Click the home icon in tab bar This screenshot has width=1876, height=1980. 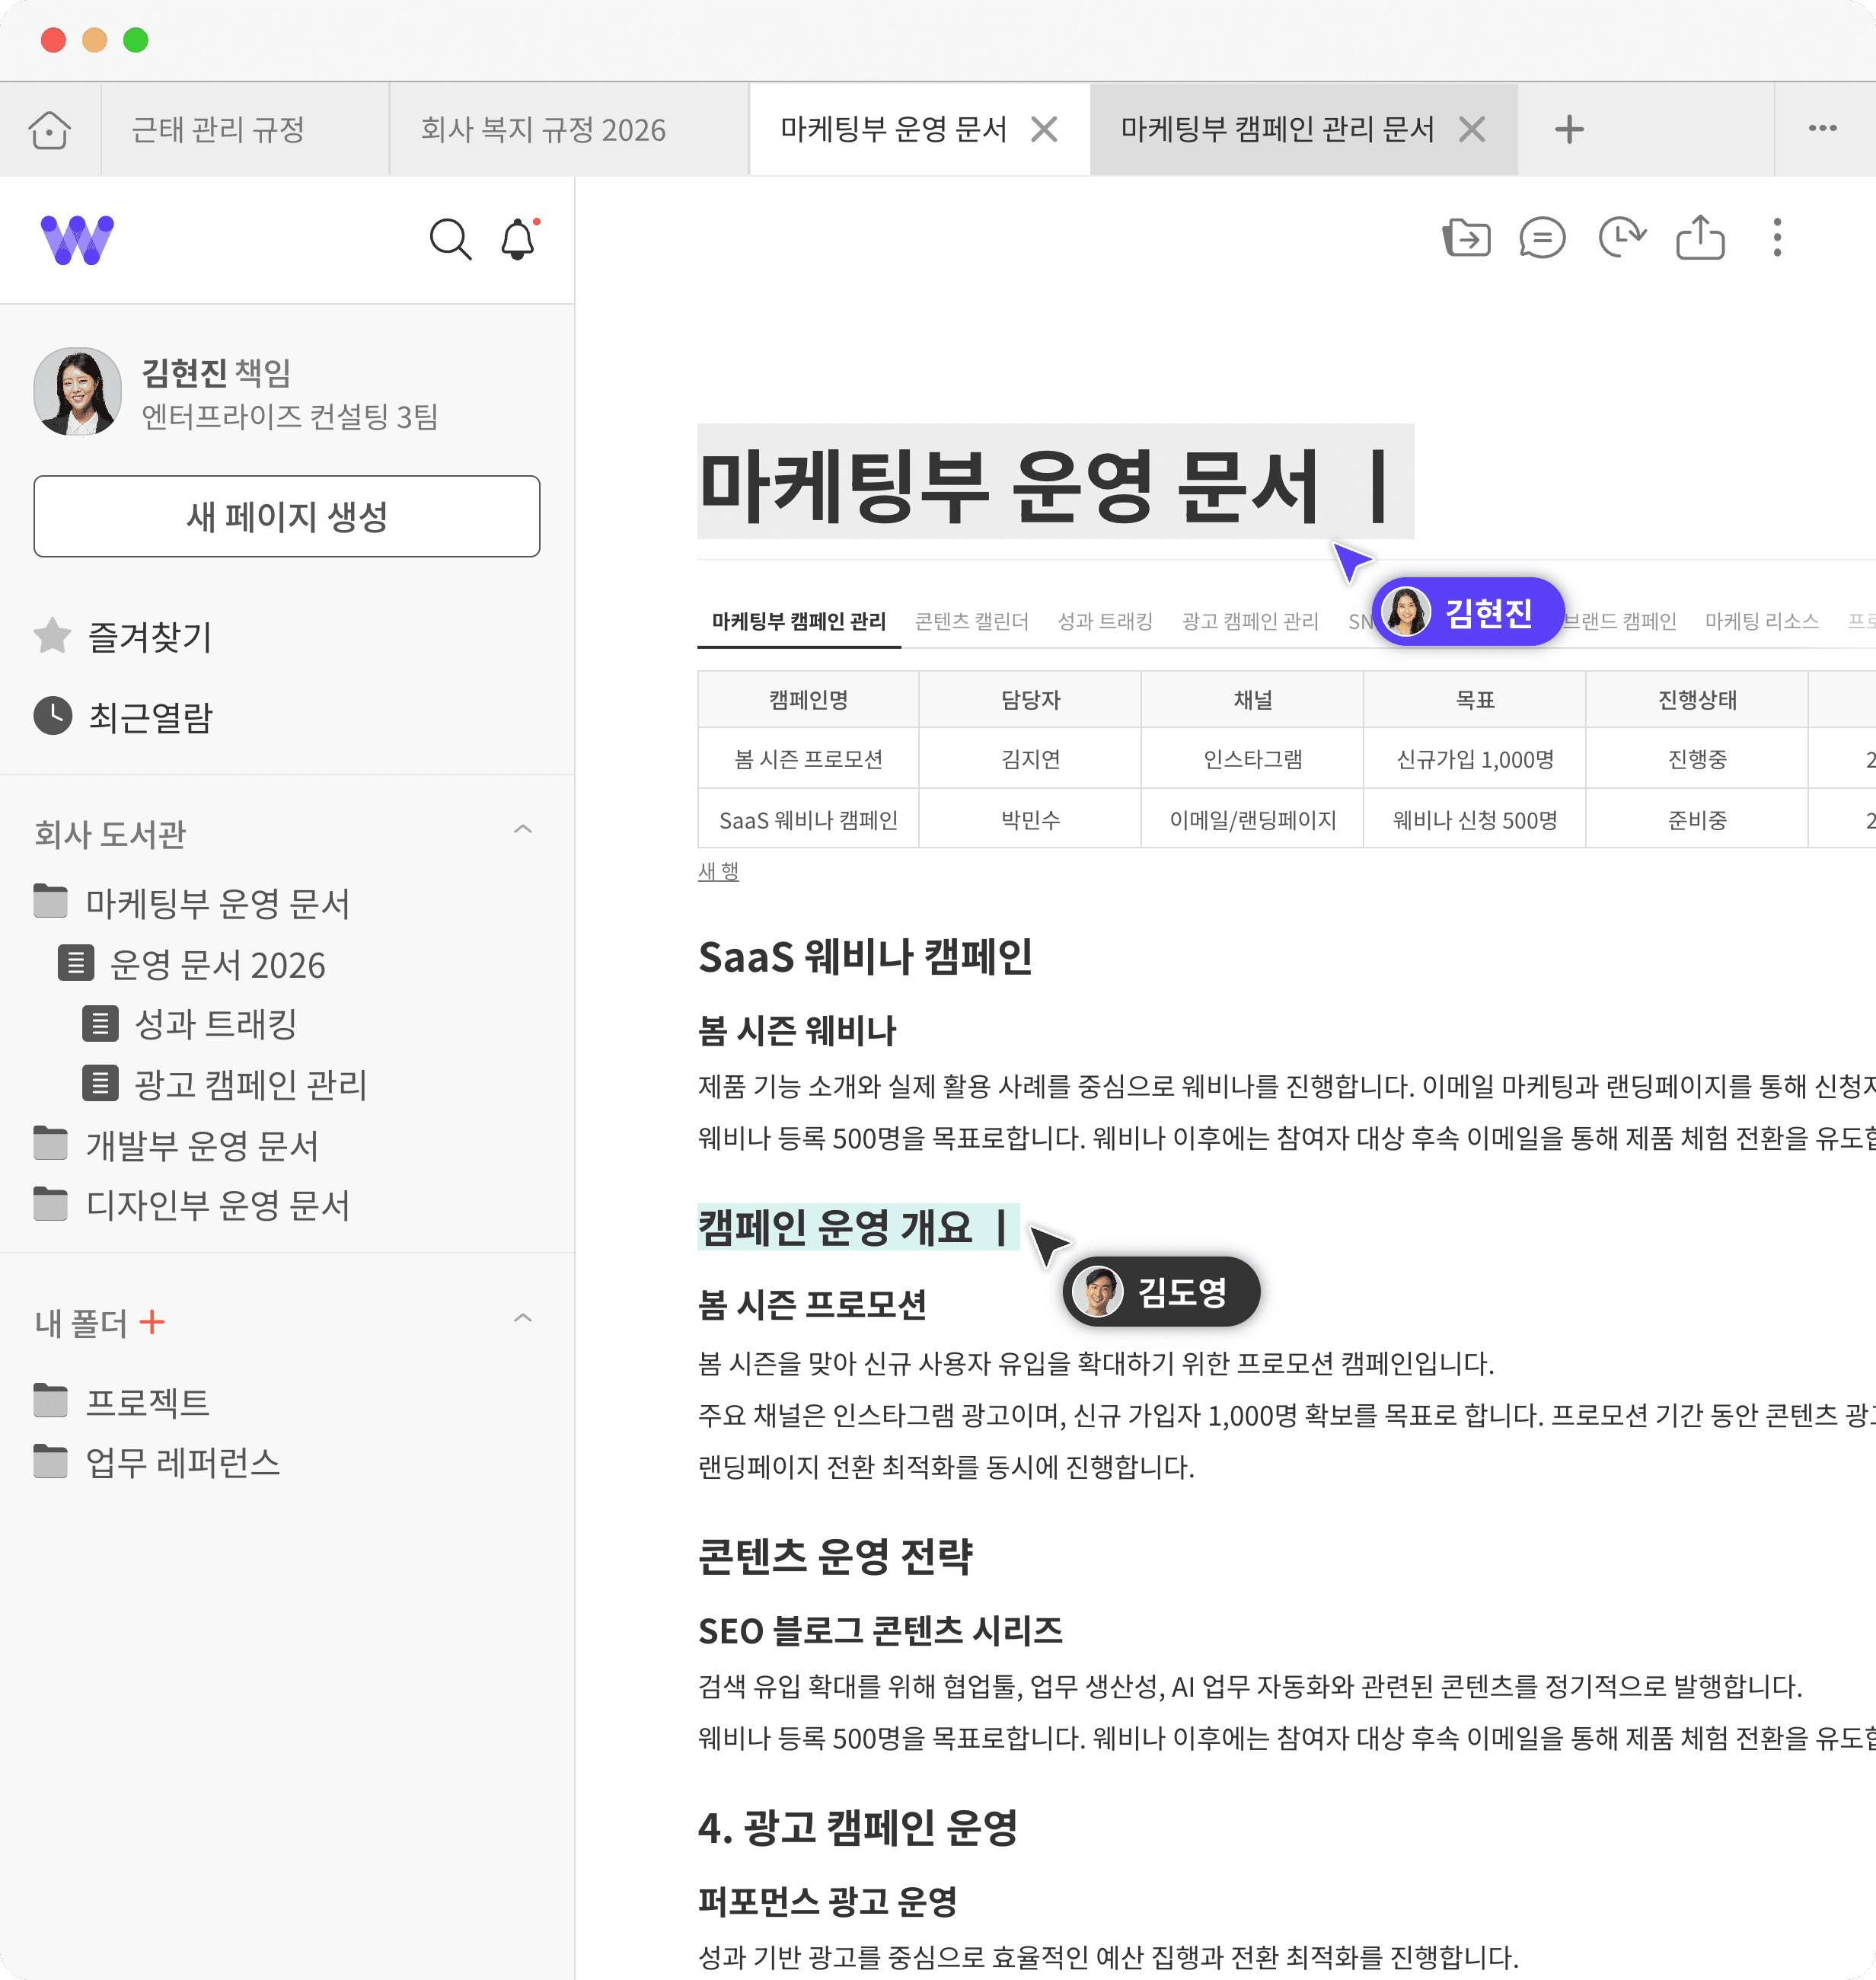point(49,130)
